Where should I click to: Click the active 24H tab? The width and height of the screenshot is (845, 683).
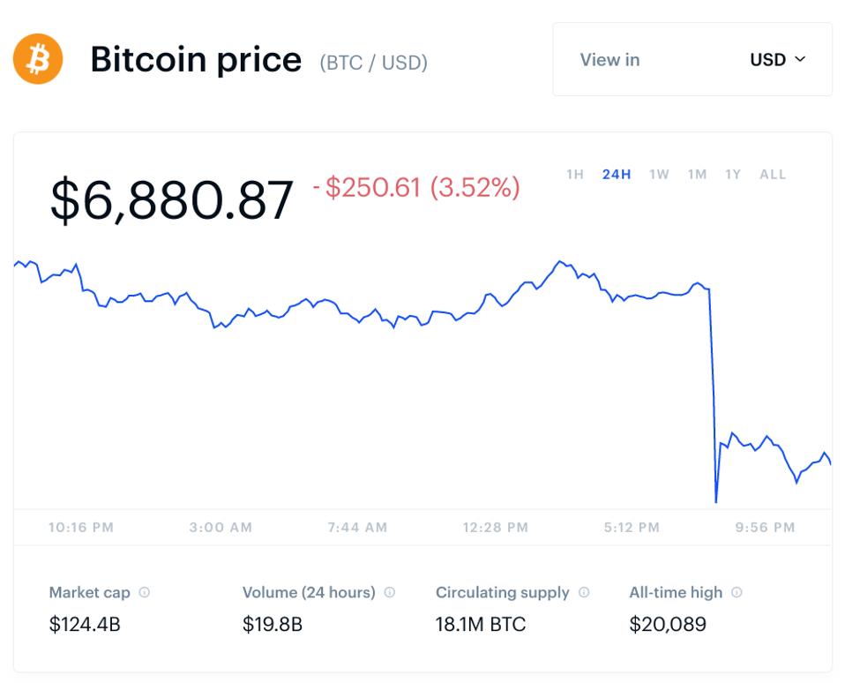point(617,175)
